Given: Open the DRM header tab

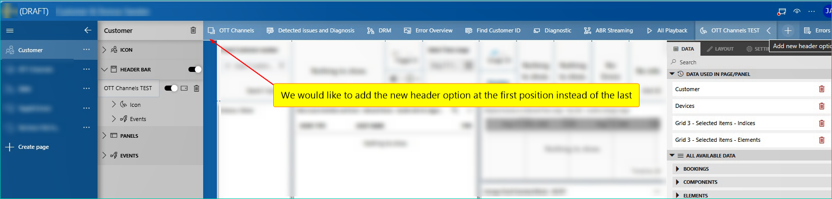Looking at the screenshot, I should (x=379, y=30).
